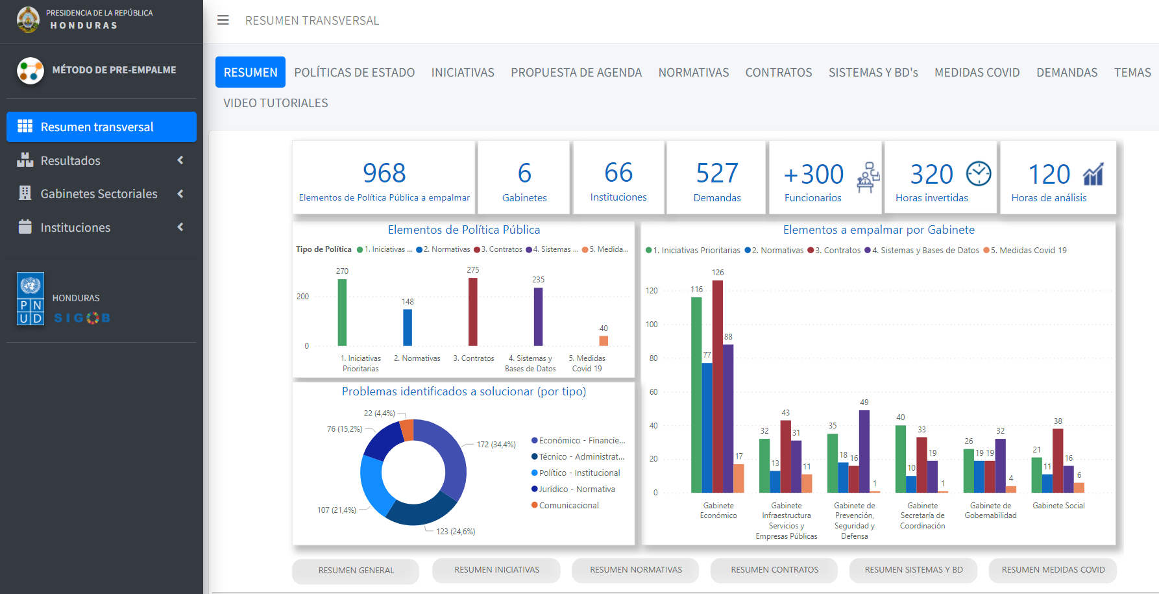Expand the Instituciones chevron

[x=180, y=227]
